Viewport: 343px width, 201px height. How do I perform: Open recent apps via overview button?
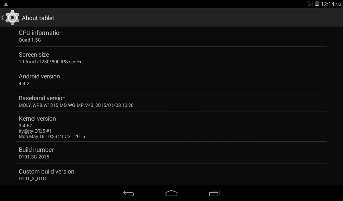point(214,193)
